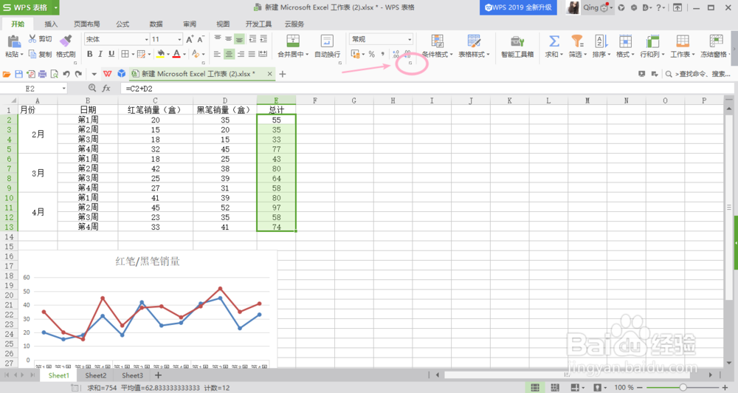
Task: Apply fill color bucket icon
Action: click(x=160, y=54)
